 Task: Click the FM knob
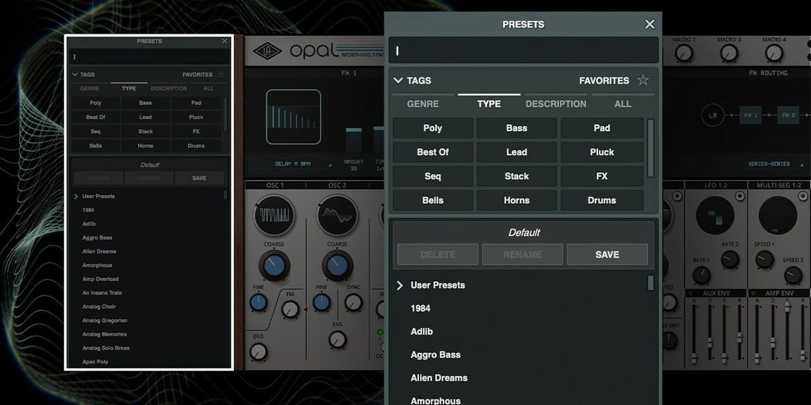click(x=290, y=308)
